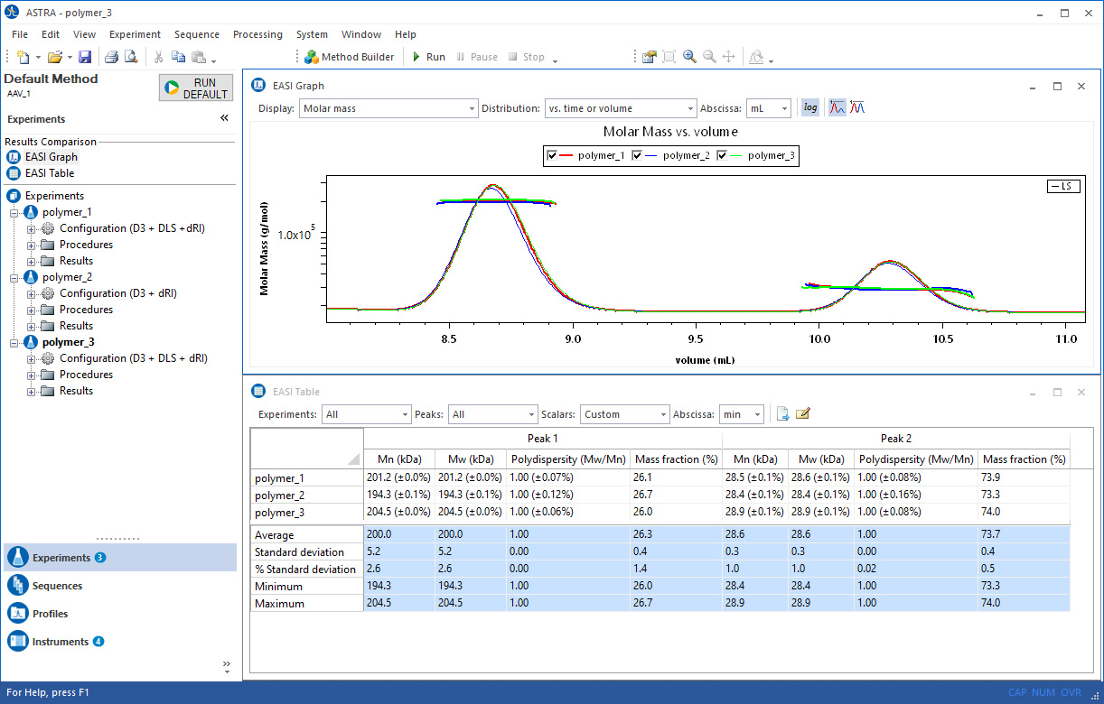
Task: Open the Scalars dropdown set to Custom
Action: pos(624,414)
